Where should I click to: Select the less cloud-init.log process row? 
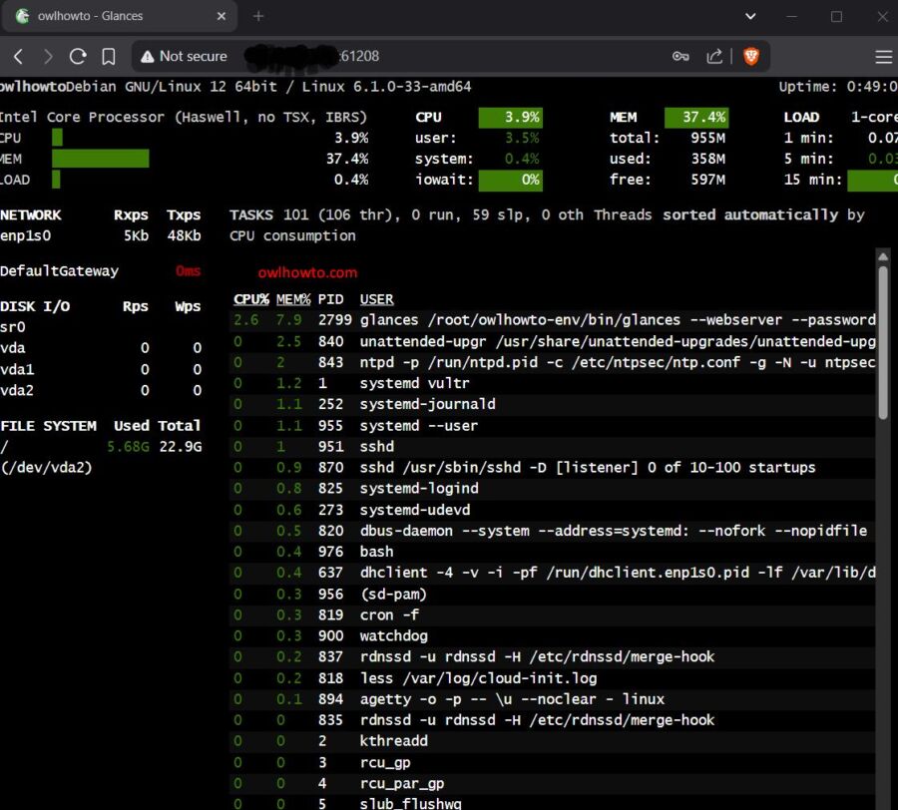[x=552, y=678]
